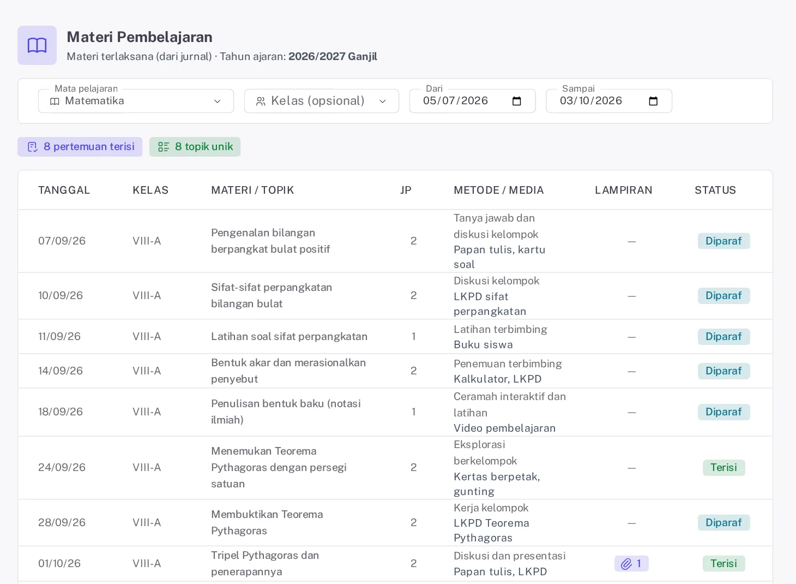Click Diparaf status in 28/09/26 row
This screenshot has width=796, height=584.
point(724,523)
